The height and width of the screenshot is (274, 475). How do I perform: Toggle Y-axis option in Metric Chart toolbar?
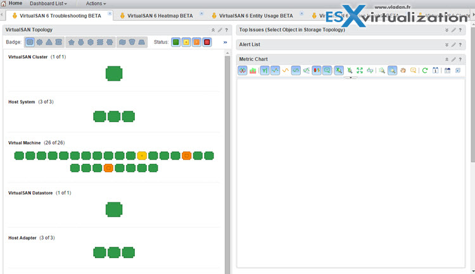click(265, 70)
